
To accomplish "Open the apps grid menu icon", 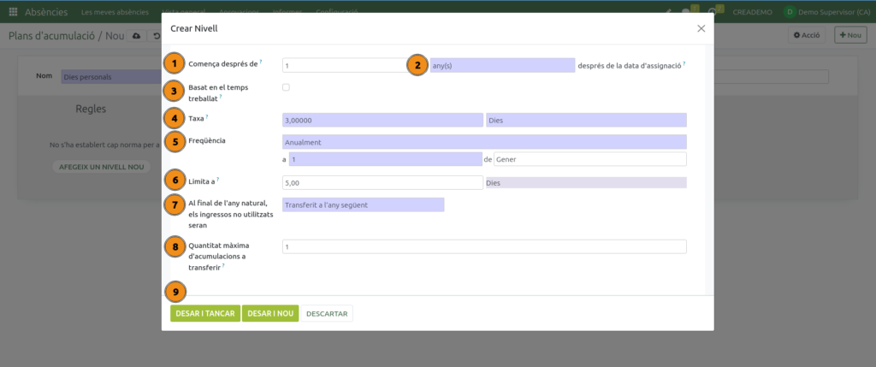I will [13, 12].
